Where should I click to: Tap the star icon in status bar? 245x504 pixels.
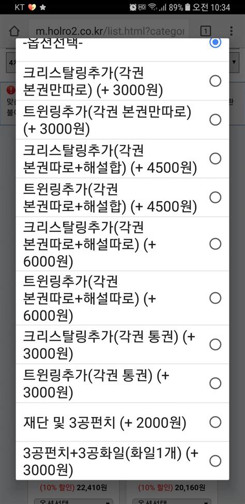click(43, 7)
